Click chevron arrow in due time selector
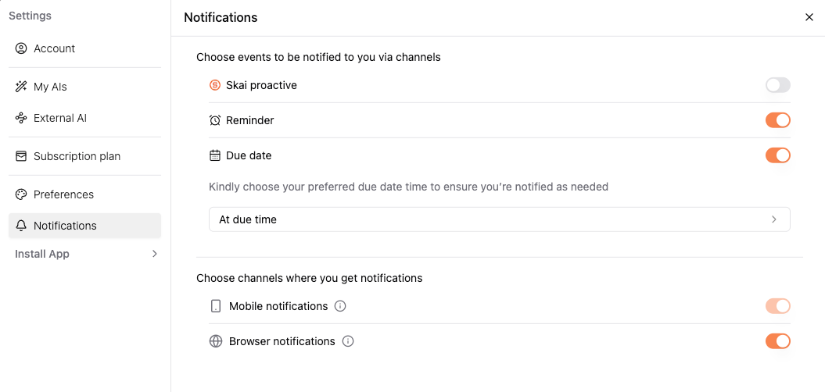Image resolution: width=825 pixels, height=392 pixels. click(774, 219)
